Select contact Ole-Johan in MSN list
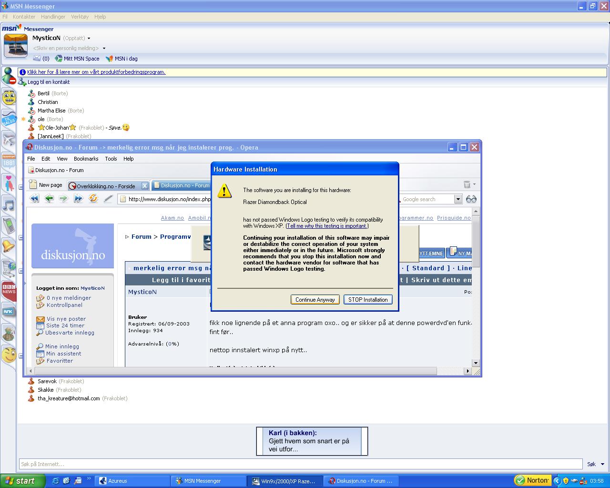The width and height of the screenshot is (610, 488). 57,128
